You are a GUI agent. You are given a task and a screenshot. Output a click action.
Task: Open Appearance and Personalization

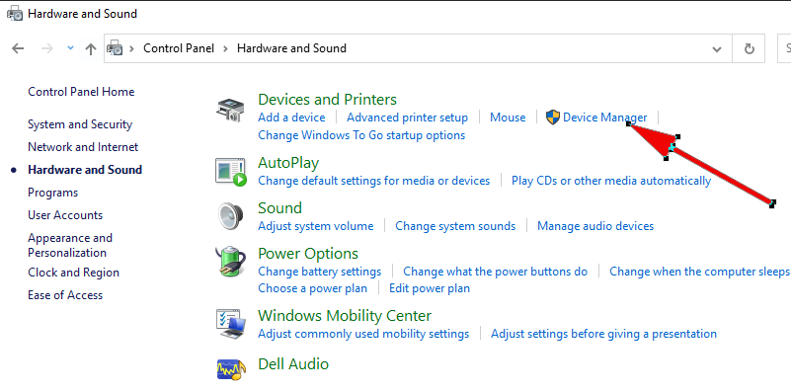click(70, 245)
